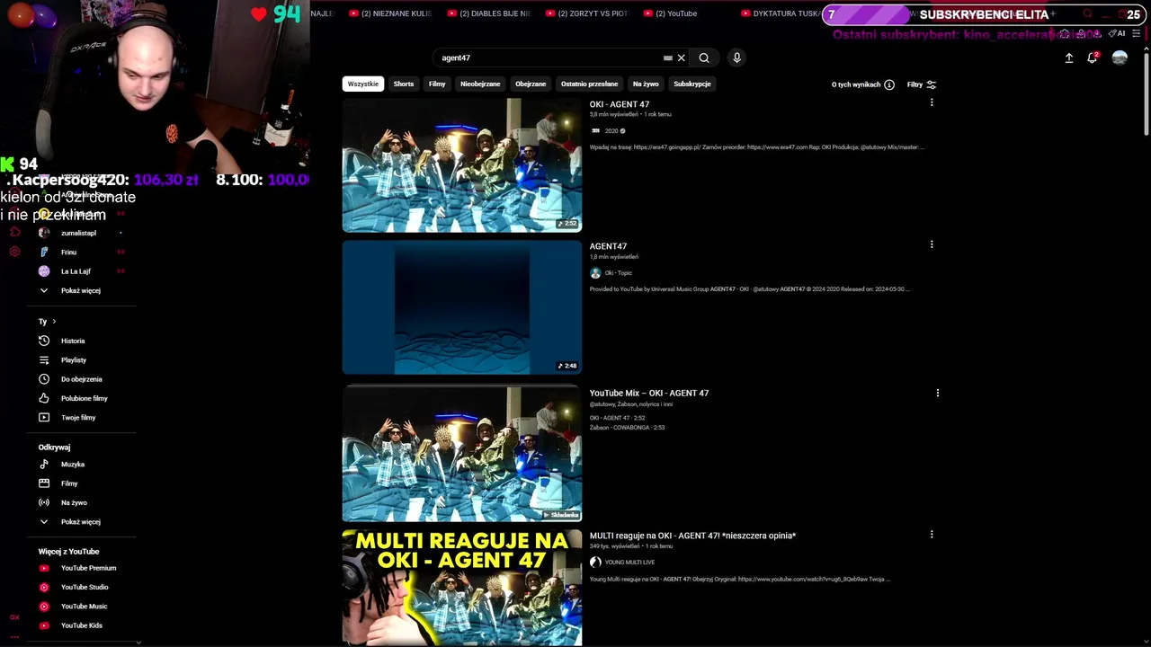Open the zurnalistapl subscription
This screenshot has height=647, width=1151.
point(78,233)
